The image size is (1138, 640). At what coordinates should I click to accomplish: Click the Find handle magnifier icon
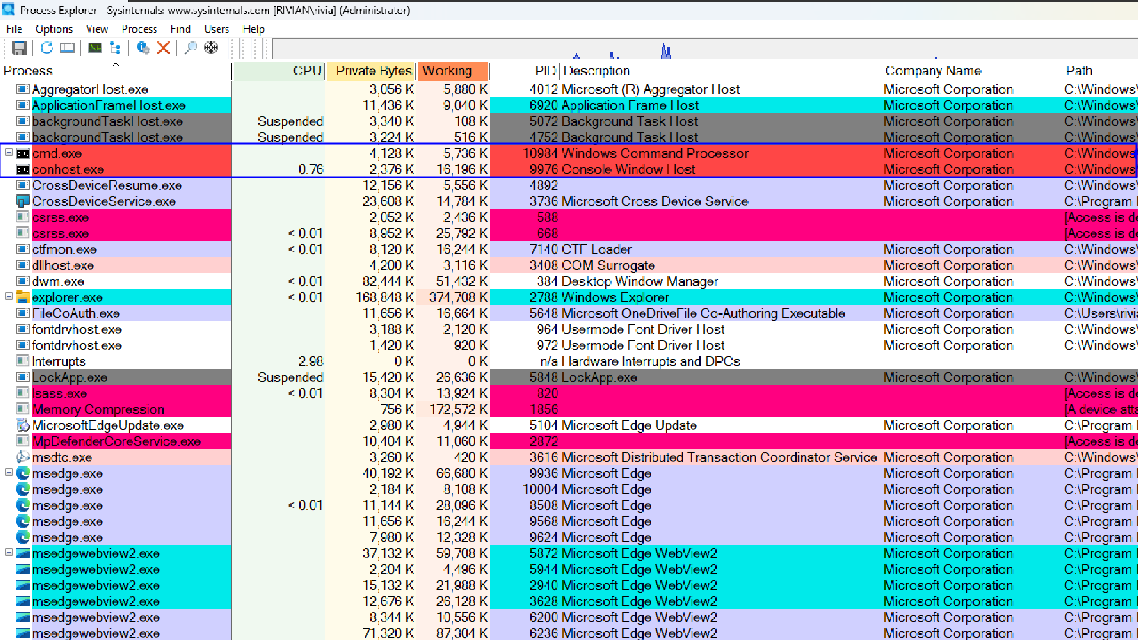pyautogui.click(x=190, y=48)
